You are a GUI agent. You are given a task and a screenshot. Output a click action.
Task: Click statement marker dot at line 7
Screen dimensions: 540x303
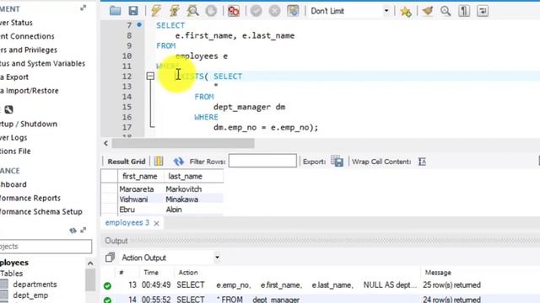[x=139, y=24]
